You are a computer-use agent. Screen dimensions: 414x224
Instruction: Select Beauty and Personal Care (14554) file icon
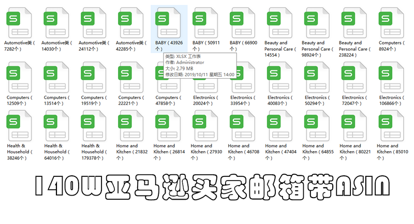(280, 23)
